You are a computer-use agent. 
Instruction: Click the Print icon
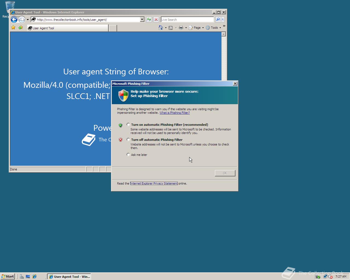coord(181,28)
